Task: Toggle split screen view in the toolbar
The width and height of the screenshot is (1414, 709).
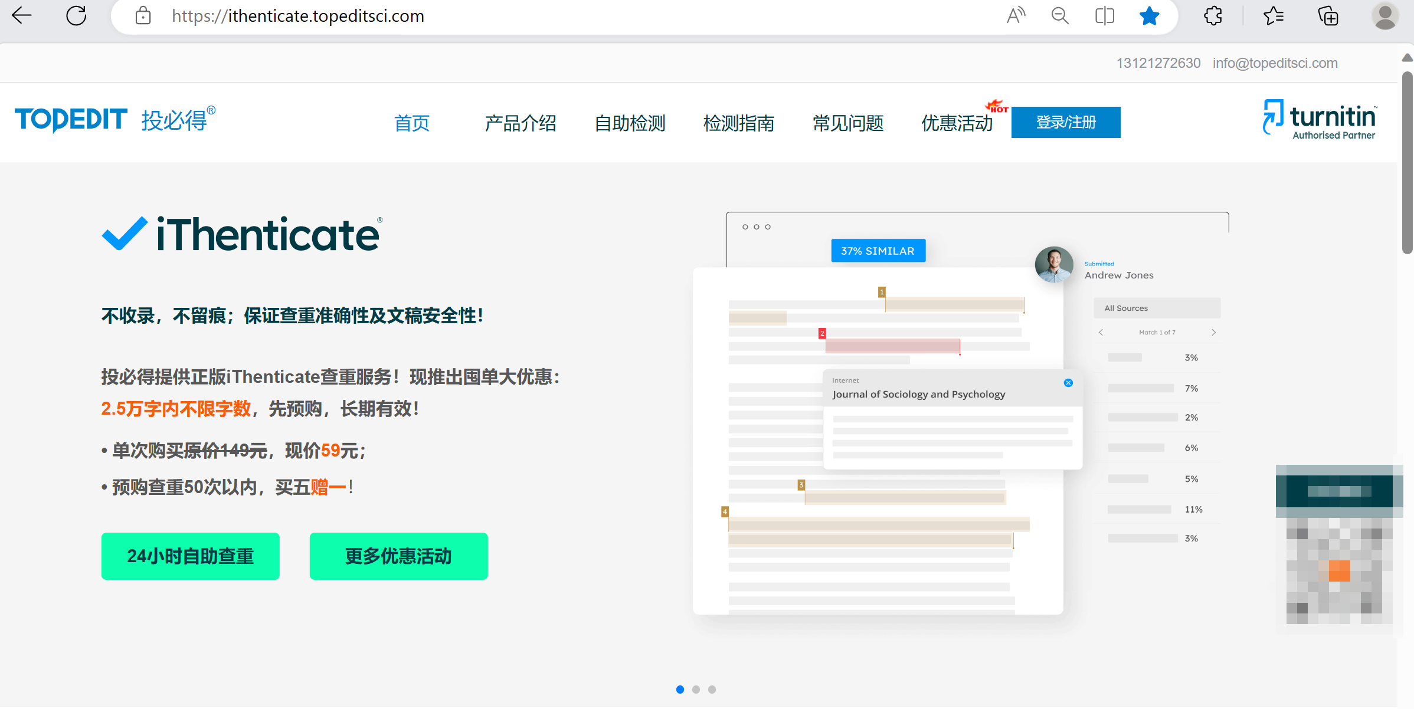Action: (1104, 16)
